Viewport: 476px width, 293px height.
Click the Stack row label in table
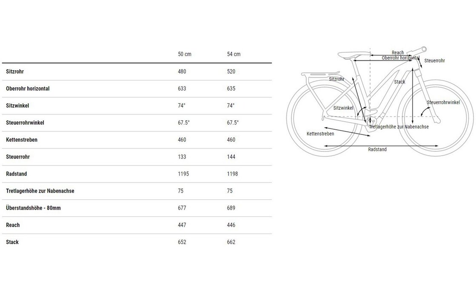pyautogui.click(x=12, y=242)
